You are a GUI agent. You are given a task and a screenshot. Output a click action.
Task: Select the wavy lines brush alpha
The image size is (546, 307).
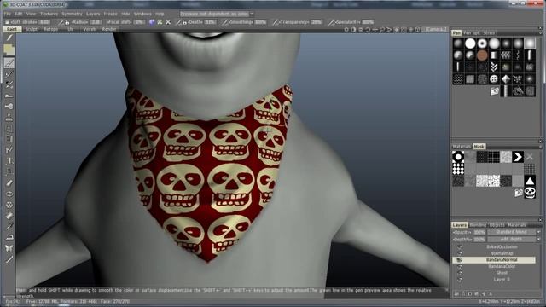(458, 79)
